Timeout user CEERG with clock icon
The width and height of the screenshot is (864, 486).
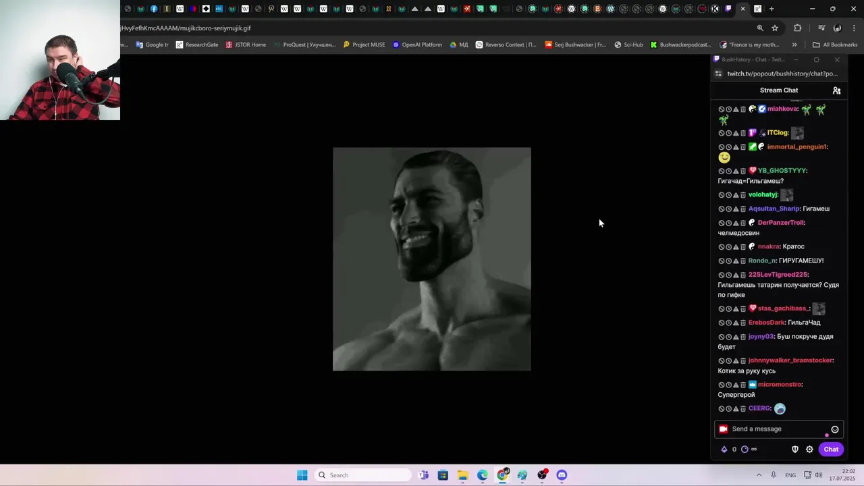(728, 409)
